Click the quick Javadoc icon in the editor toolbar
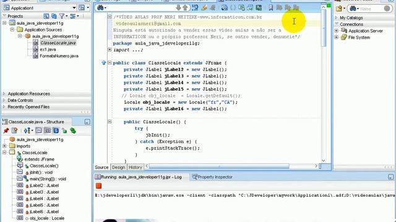Screen dimensions: 396x222 [x=195, y=8]
